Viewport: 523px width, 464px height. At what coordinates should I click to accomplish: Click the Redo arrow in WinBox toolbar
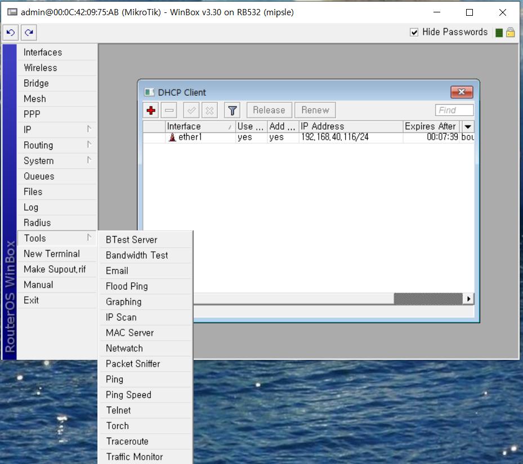[x=29, y=32]
